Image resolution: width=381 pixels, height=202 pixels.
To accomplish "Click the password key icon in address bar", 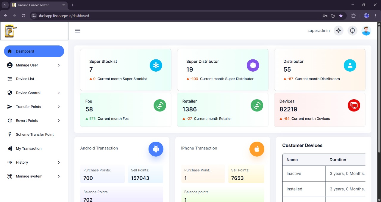I will tap(325, 16).
